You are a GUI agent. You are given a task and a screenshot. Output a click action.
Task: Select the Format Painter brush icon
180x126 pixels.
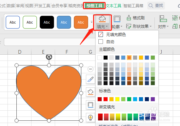[129, 18]
